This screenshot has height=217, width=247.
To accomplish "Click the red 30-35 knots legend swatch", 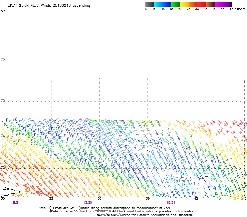I will [202, 4].
